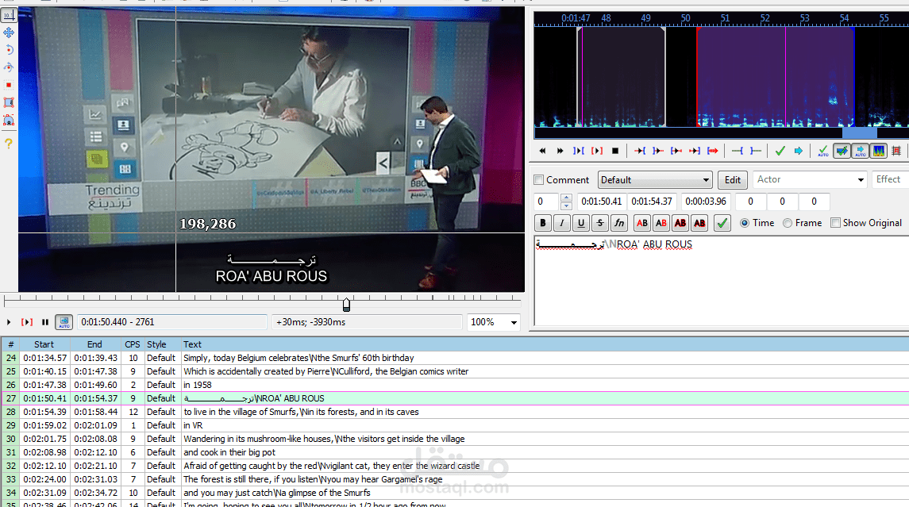Click the italic formatting button
The width and height of the screenshot is (909, 507).
[562, 223]
